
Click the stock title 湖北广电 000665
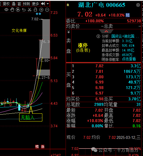click(102, 5)
